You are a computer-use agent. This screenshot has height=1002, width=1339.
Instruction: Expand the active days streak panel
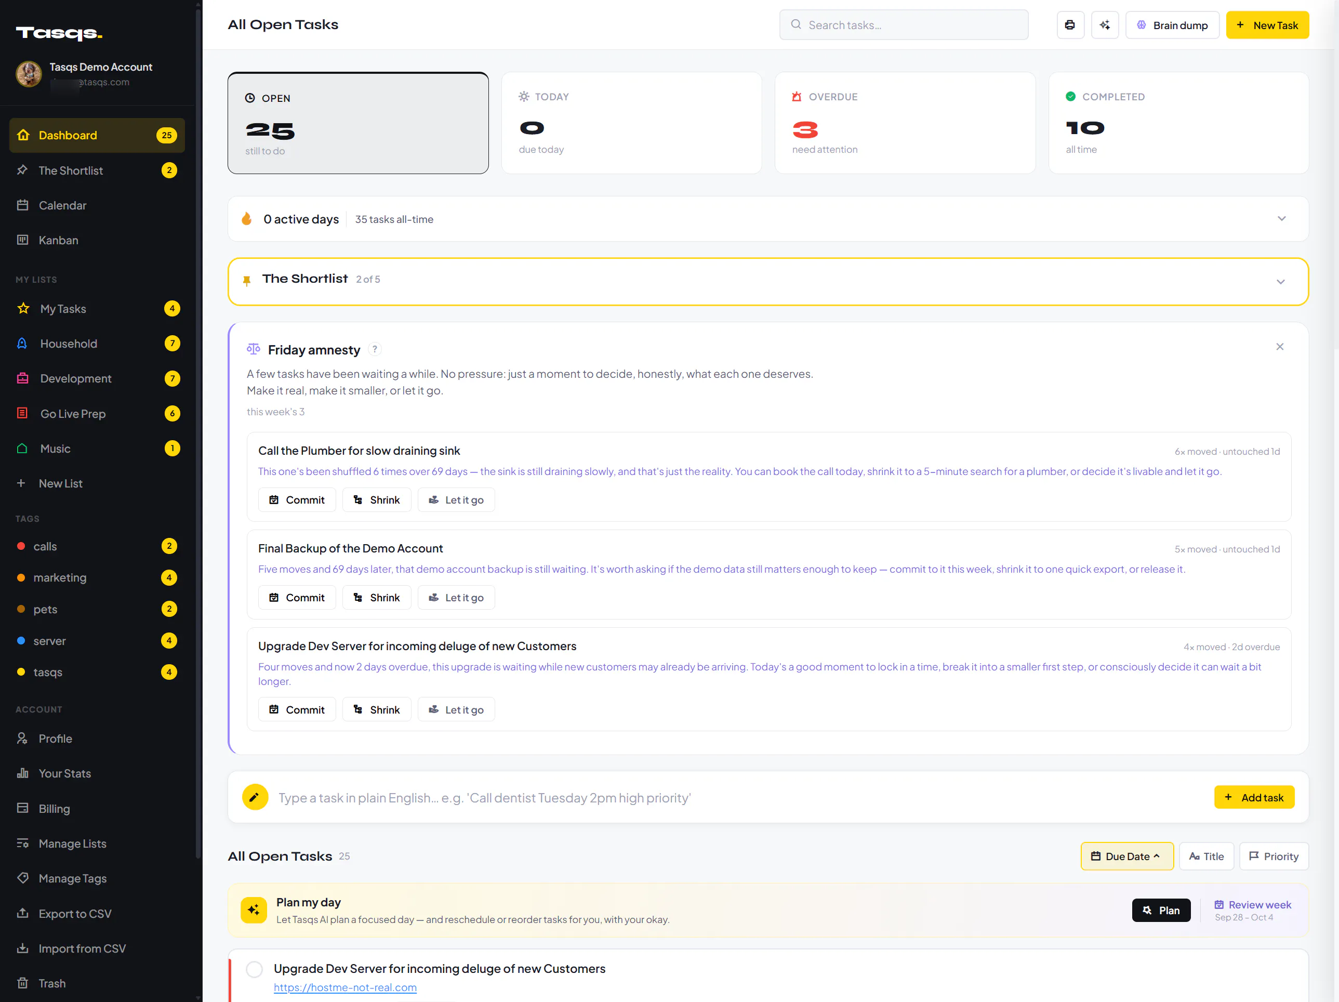coord(1281,219)
